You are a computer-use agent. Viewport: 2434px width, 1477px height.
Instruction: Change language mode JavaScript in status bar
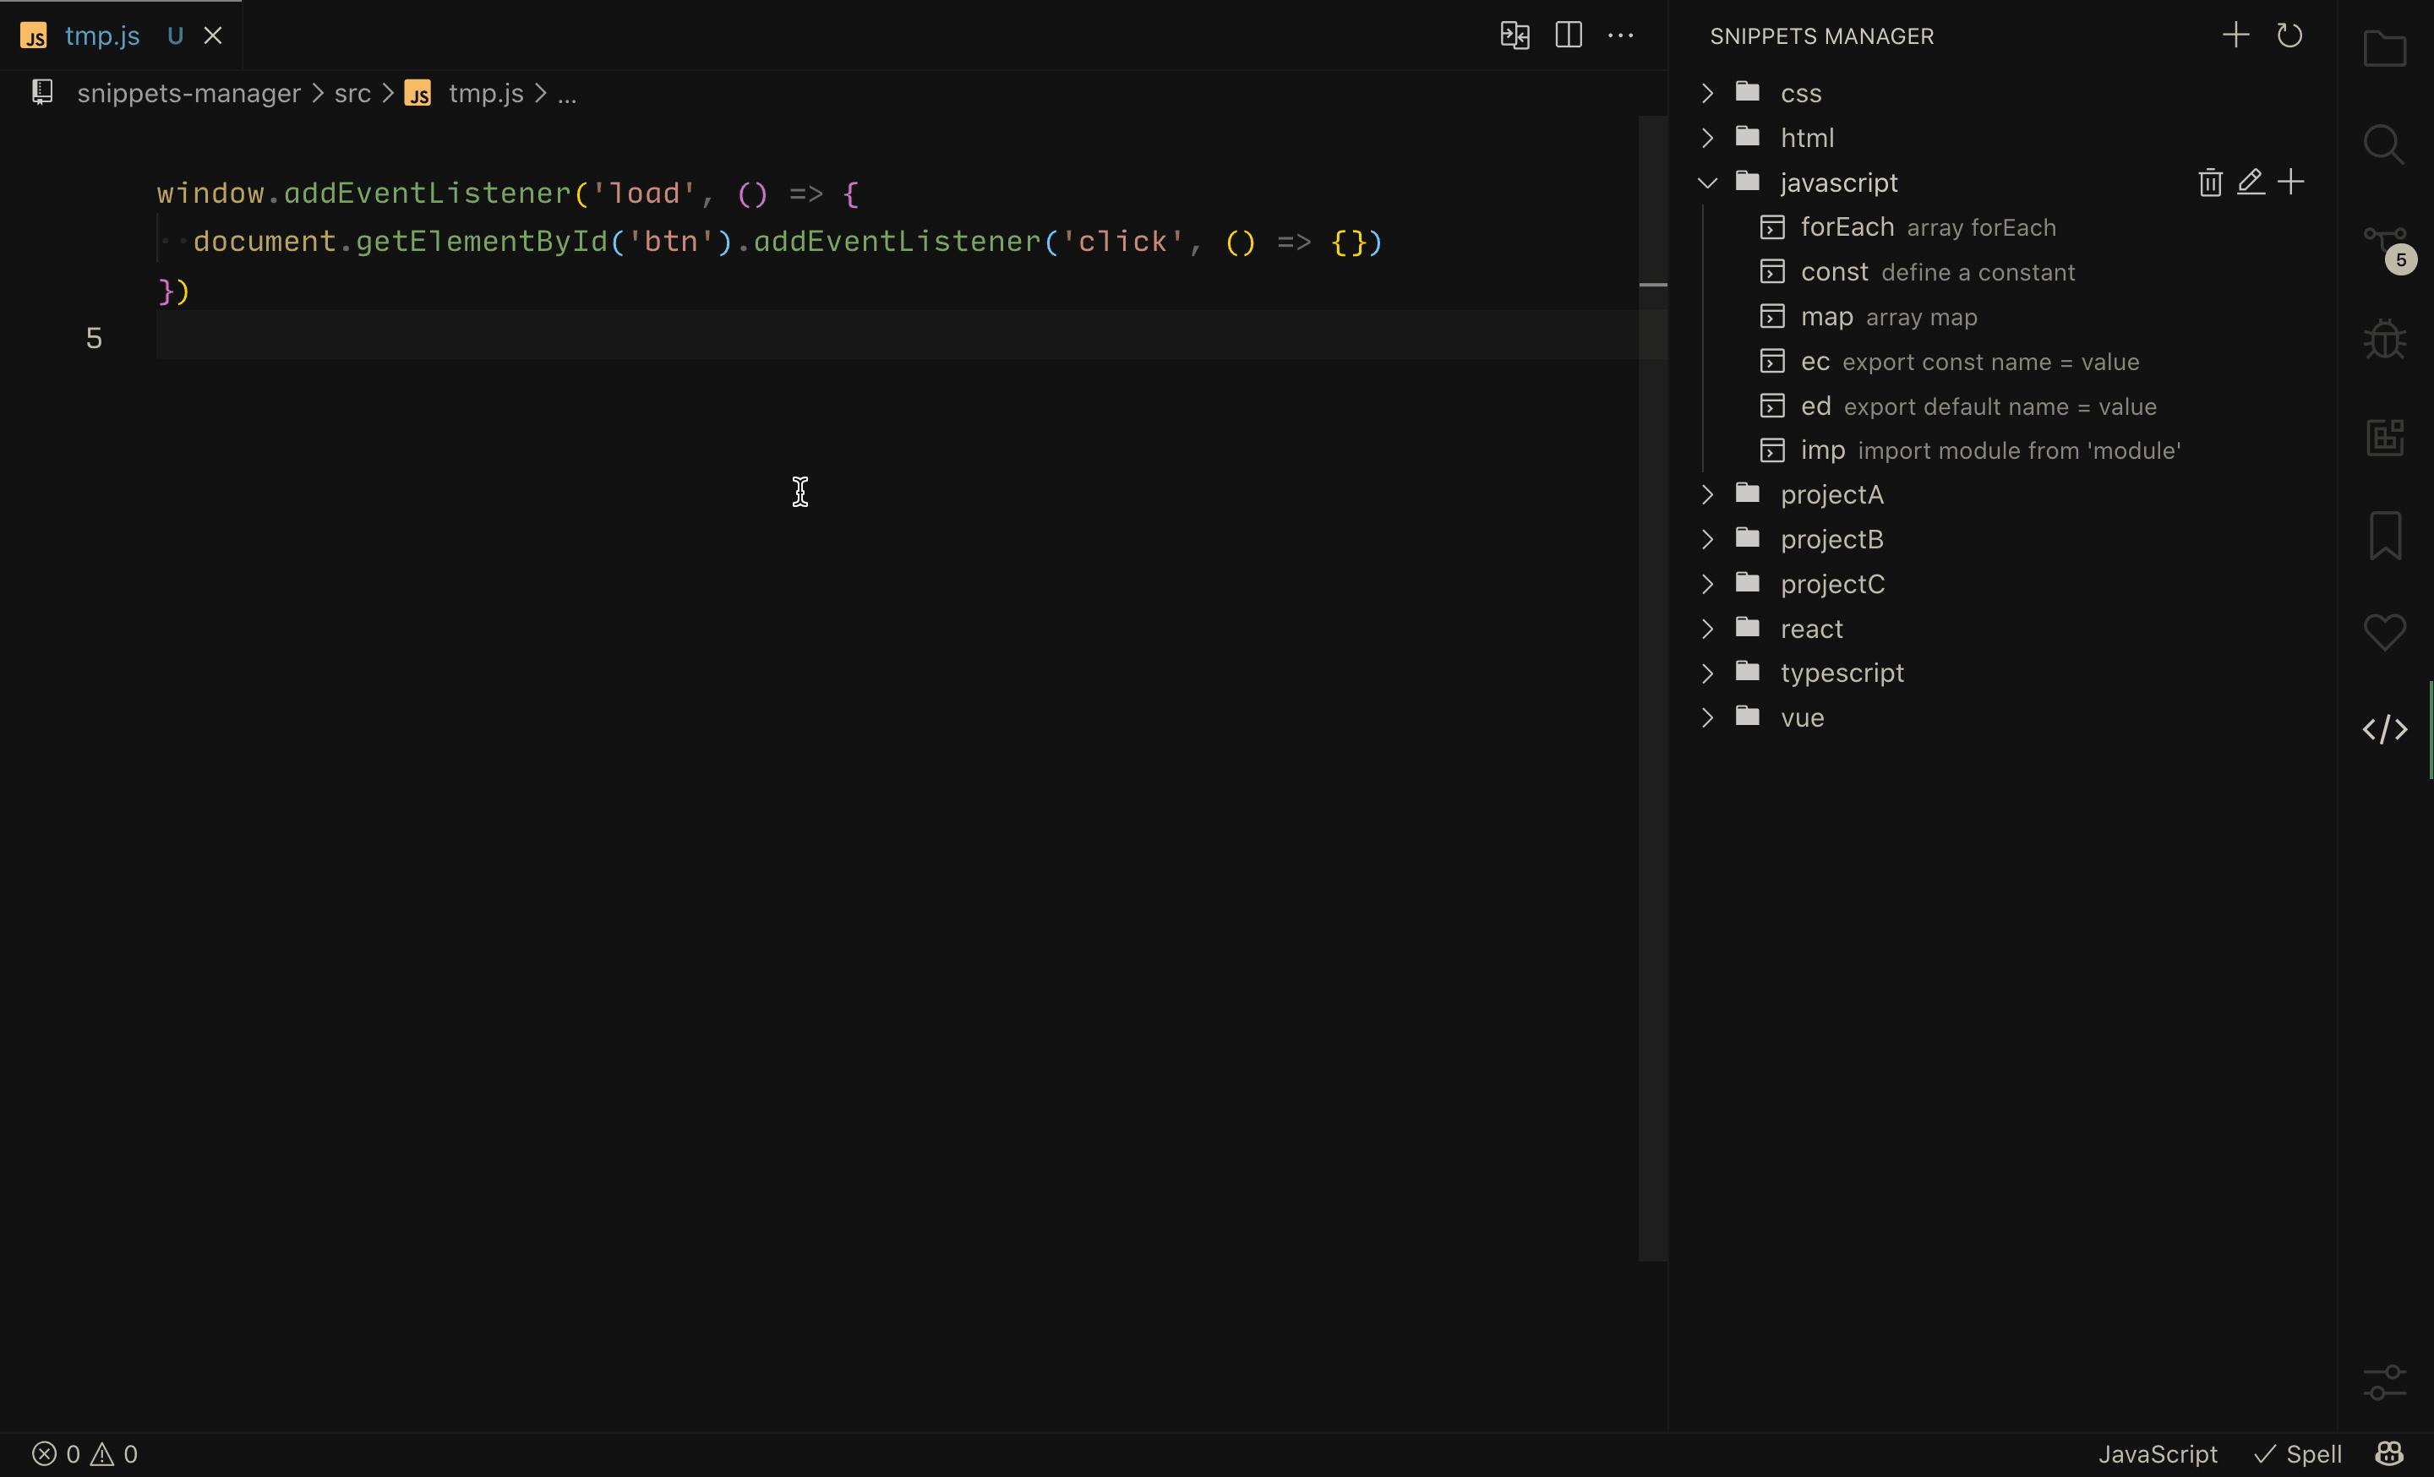pos(2158,1453)
